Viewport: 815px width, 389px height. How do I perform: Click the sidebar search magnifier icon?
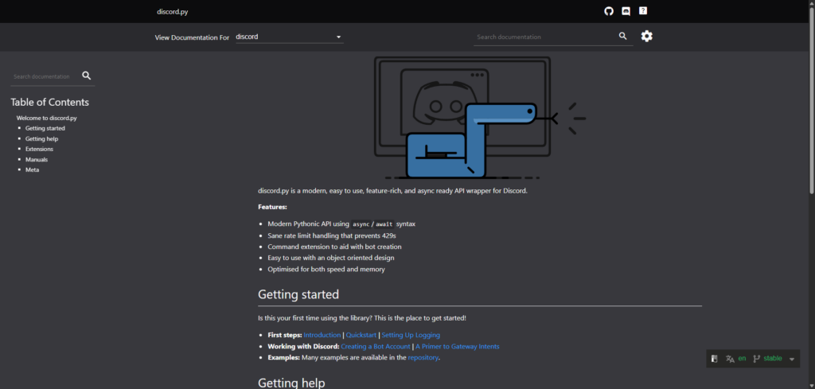(86, 76)
